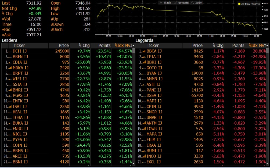
Task: Click the #Down count 324
Action: point(87,24)
